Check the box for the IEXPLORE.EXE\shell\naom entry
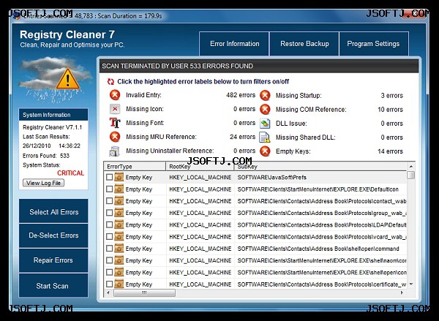The image size is (439, 321). coord(110,260)
